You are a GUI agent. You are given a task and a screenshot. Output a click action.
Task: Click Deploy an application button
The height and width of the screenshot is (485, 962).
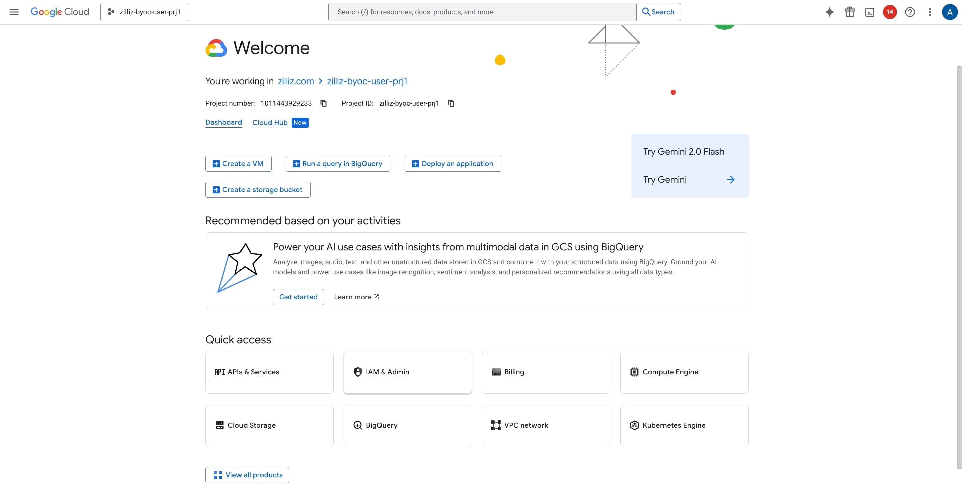coord(453,164)
